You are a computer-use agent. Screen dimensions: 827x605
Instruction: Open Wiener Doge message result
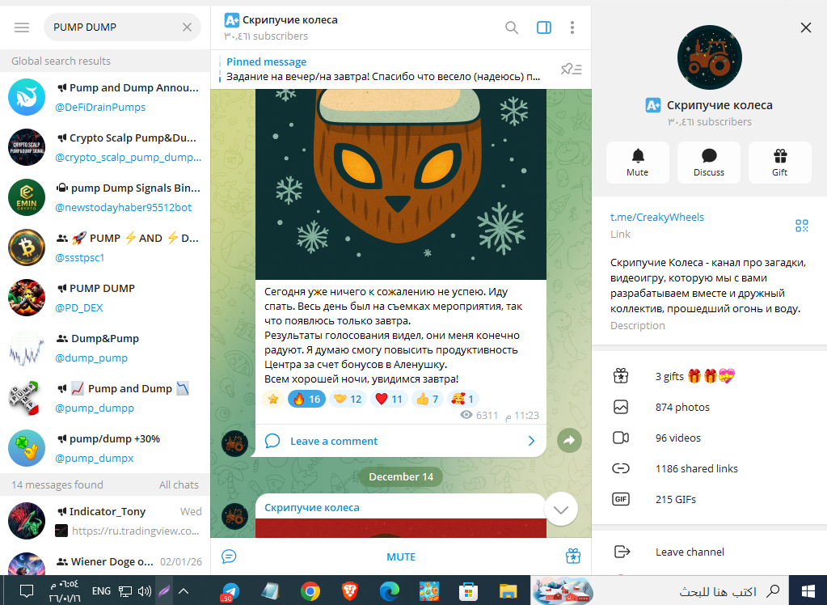(x=105, y=562)
